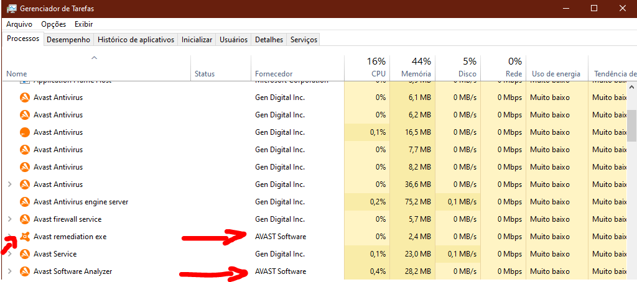Expand the Avast Software Analyzer group

(x=10, y=271)
